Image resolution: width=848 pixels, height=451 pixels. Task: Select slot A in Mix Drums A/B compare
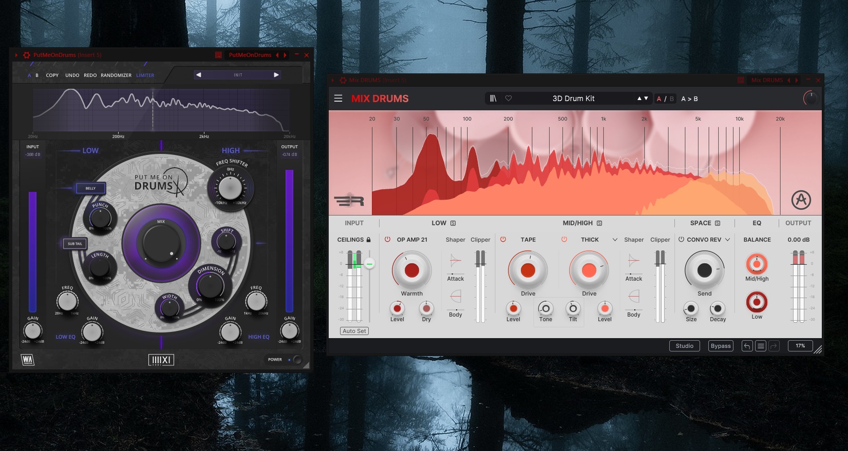coord(659,99)
